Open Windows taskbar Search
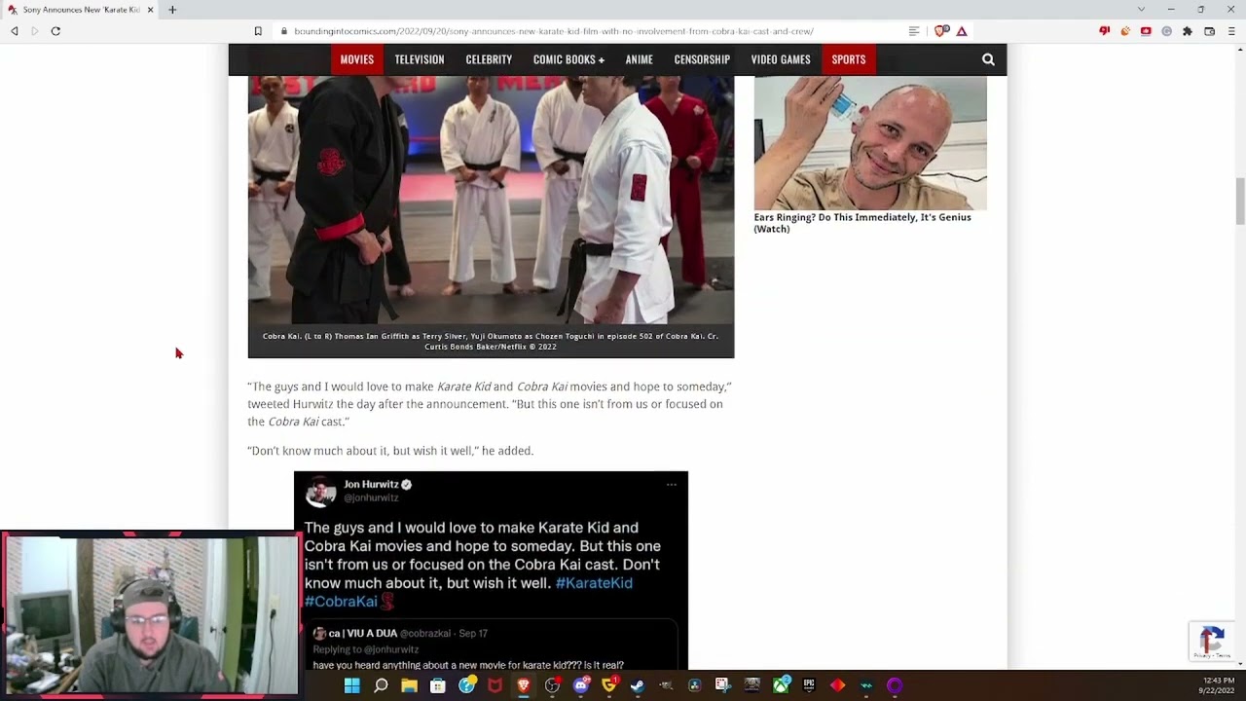This screenshot has height=701, width=1246. pyautogui.click(x=381, y=685)
